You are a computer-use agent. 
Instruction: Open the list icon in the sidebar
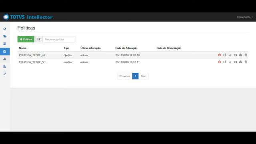click(5, 44)
